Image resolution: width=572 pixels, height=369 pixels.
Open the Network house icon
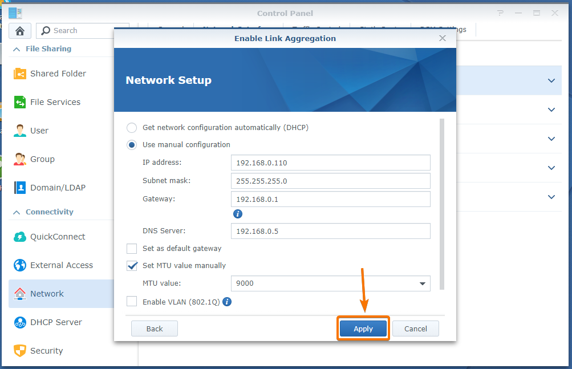20,294
